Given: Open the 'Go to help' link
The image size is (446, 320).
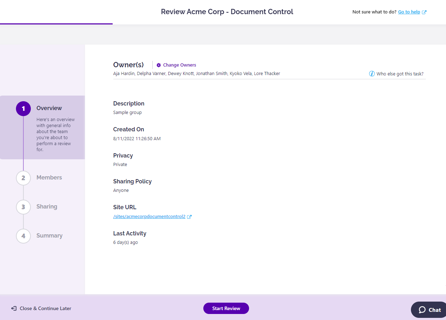Looking at the screenshot, I should 409,12.
